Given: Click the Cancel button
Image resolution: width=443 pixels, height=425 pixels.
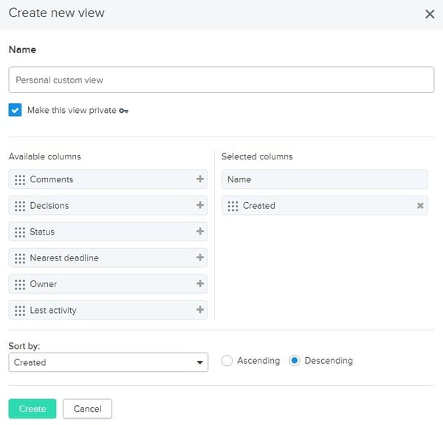Looking at the screenshot, I should [x=87, y=409].
